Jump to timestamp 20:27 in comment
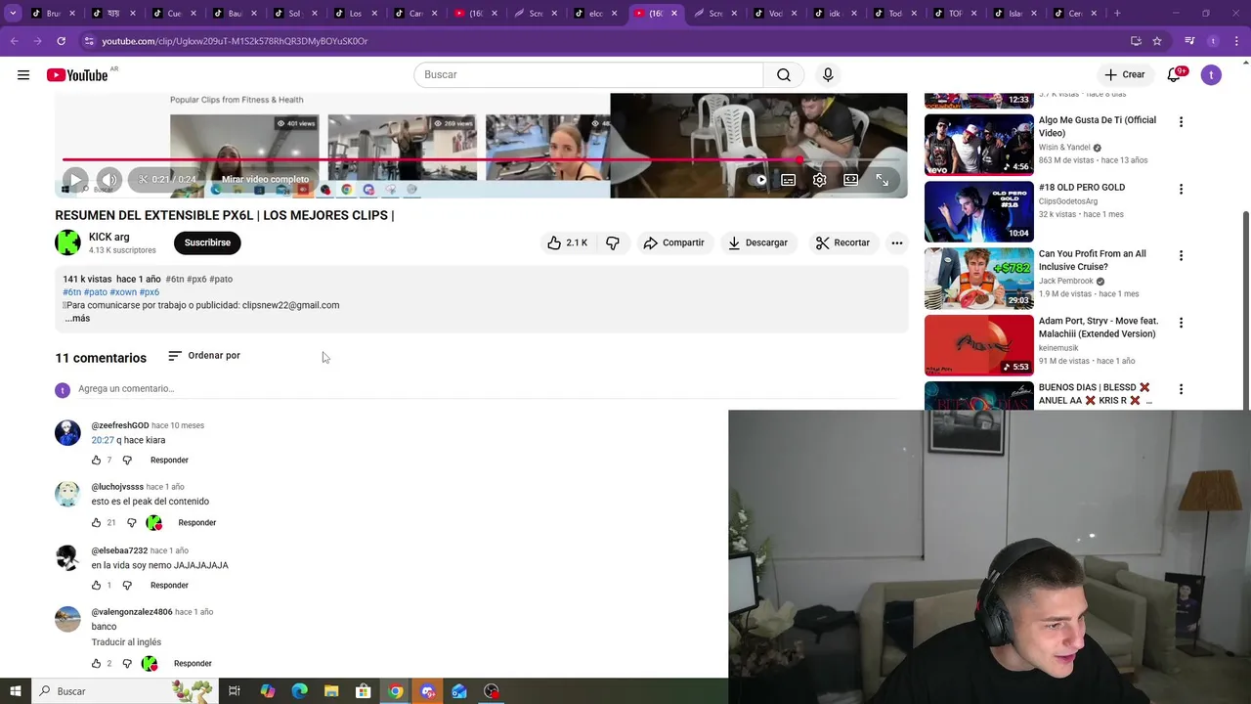The width and height of the screenshot is (1251, 704). (103, 440)
